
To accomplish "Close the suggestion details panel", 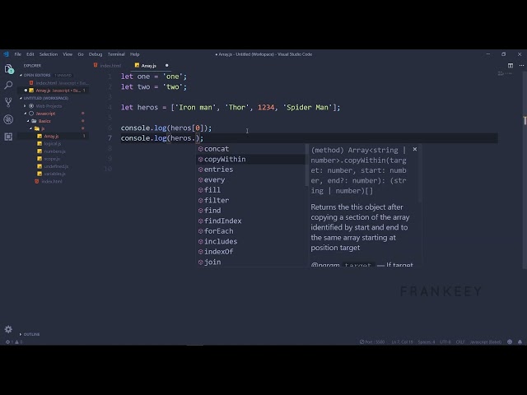I will (x=415, y=149).
